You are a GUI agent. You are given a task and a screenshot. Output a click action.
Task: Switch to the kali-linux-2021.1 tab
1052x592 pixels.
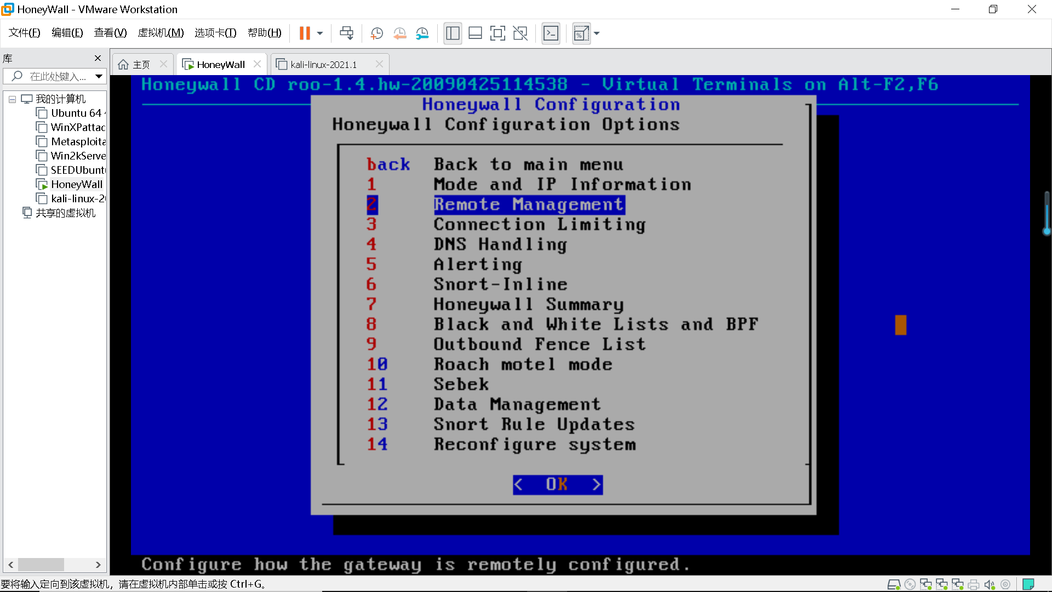tap(323, 65)
